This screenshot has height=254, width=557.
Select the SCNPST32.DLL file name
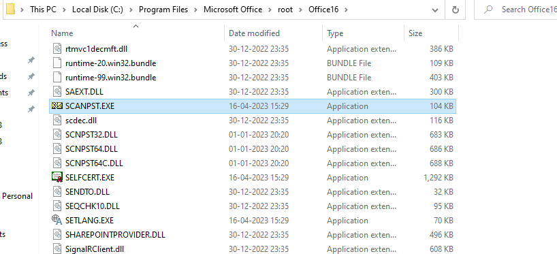click(x=91, y=135)
